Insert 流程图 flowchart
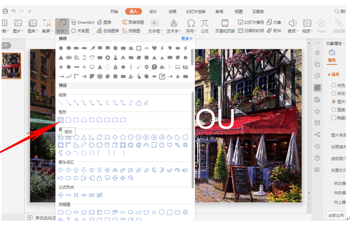352x225 pixels. [132, 31]
